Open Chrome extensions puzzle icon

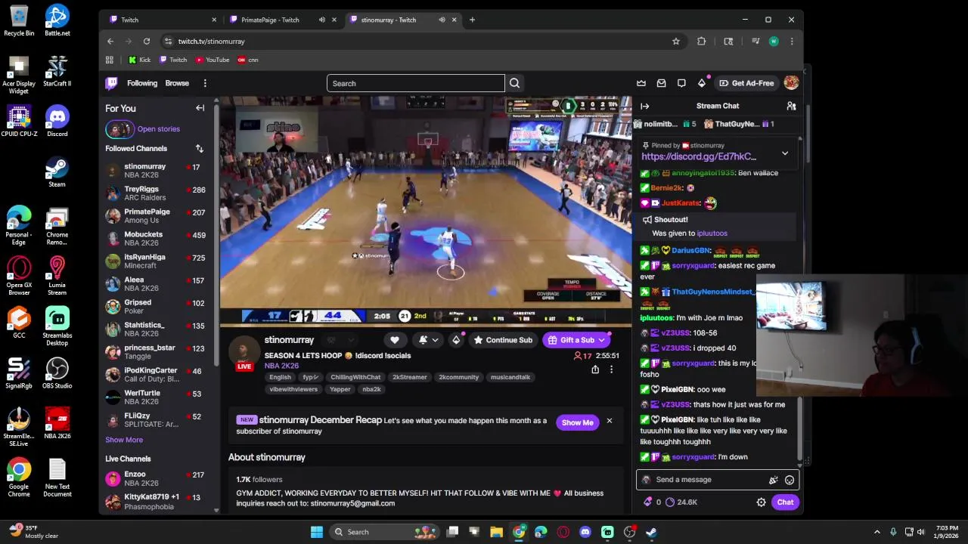coord(702,42)
